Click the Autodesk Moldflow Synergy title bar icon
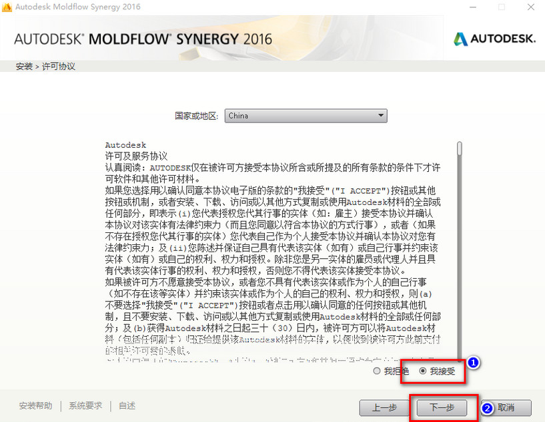Screen dimensions: 545x422 coord(8,7)
